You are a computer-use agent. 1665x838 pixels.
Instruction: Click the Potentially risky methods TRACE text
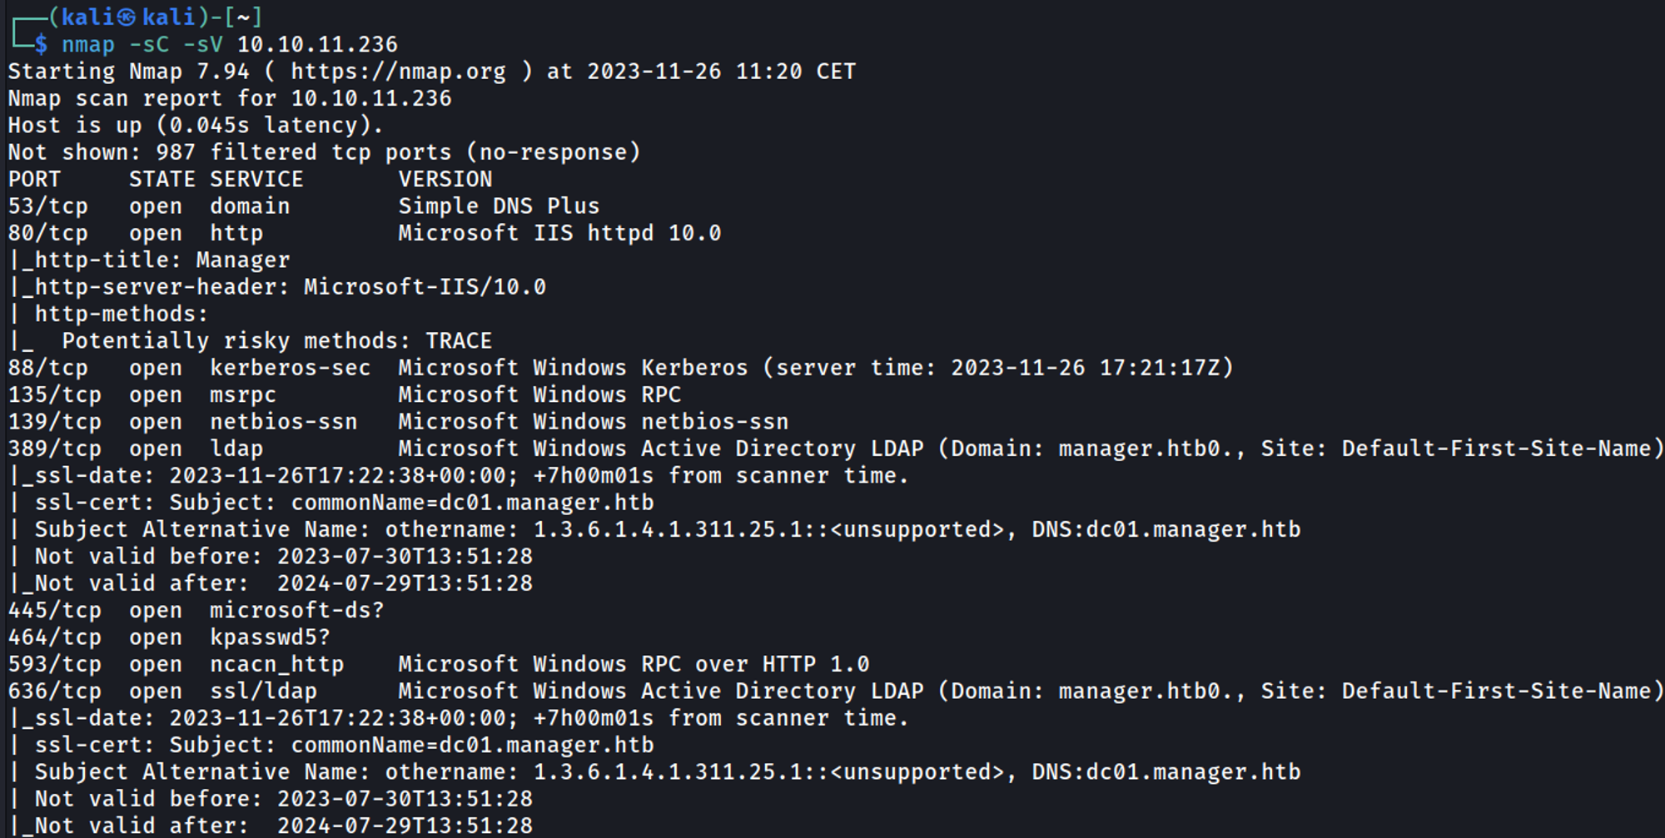coord(276,341)
